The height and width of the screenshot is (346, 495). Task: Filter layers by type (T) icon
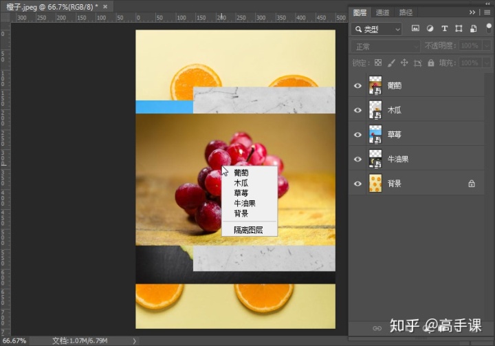click(445, 28)
